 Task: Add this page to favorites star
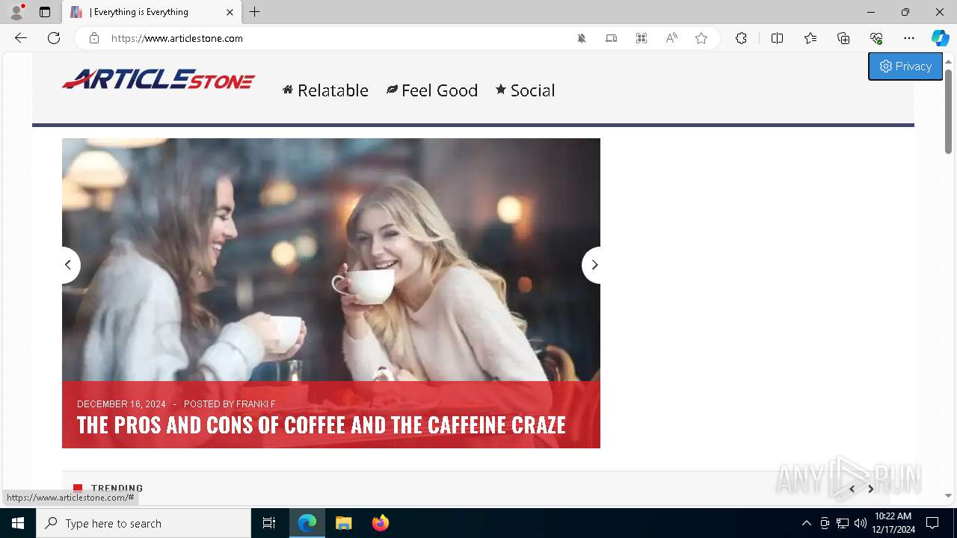click(x=701, y=38)
